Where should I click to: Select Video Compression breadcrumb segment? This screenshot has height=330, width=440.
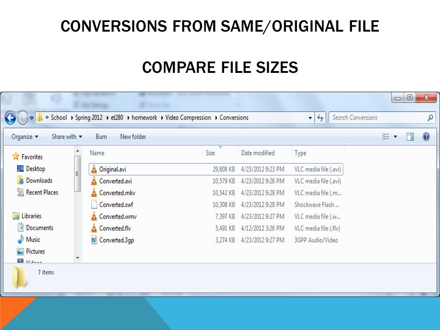(188, 118)
